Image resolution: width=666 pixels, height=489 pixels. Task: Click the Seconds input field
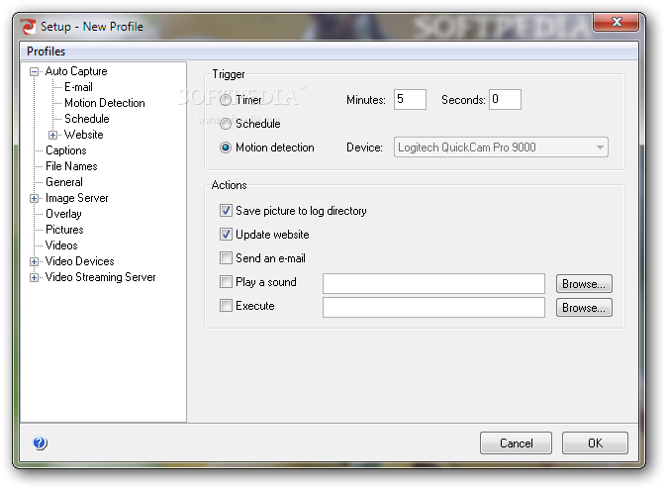click(505, 99)
